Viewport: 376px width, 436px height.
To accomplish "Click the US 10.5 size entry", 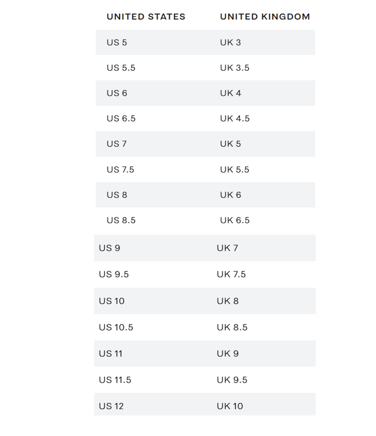I will click(x=116, y=327).
